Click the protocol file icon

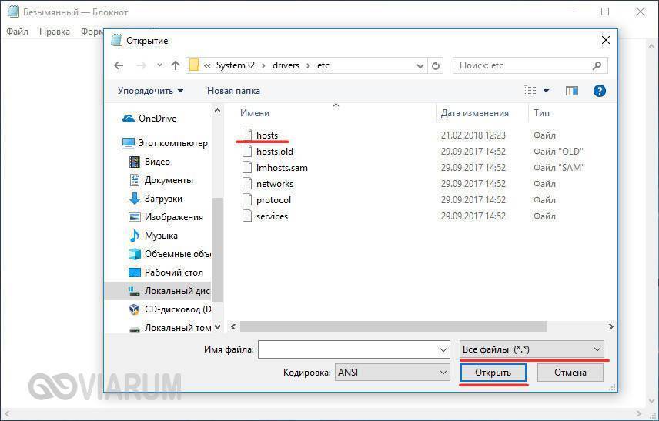click(247, 200)
